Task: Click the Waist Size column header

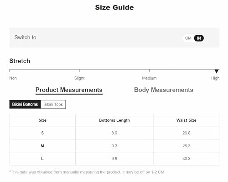Action: (187, 120)
